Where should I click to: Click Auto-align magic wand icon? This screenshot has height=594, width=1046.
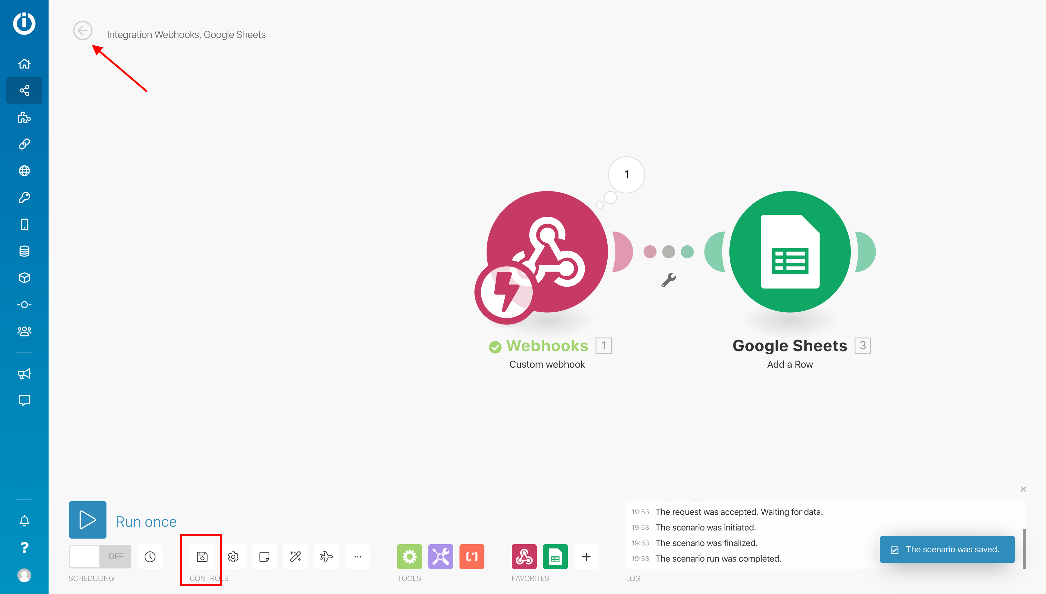coord(295,556)
